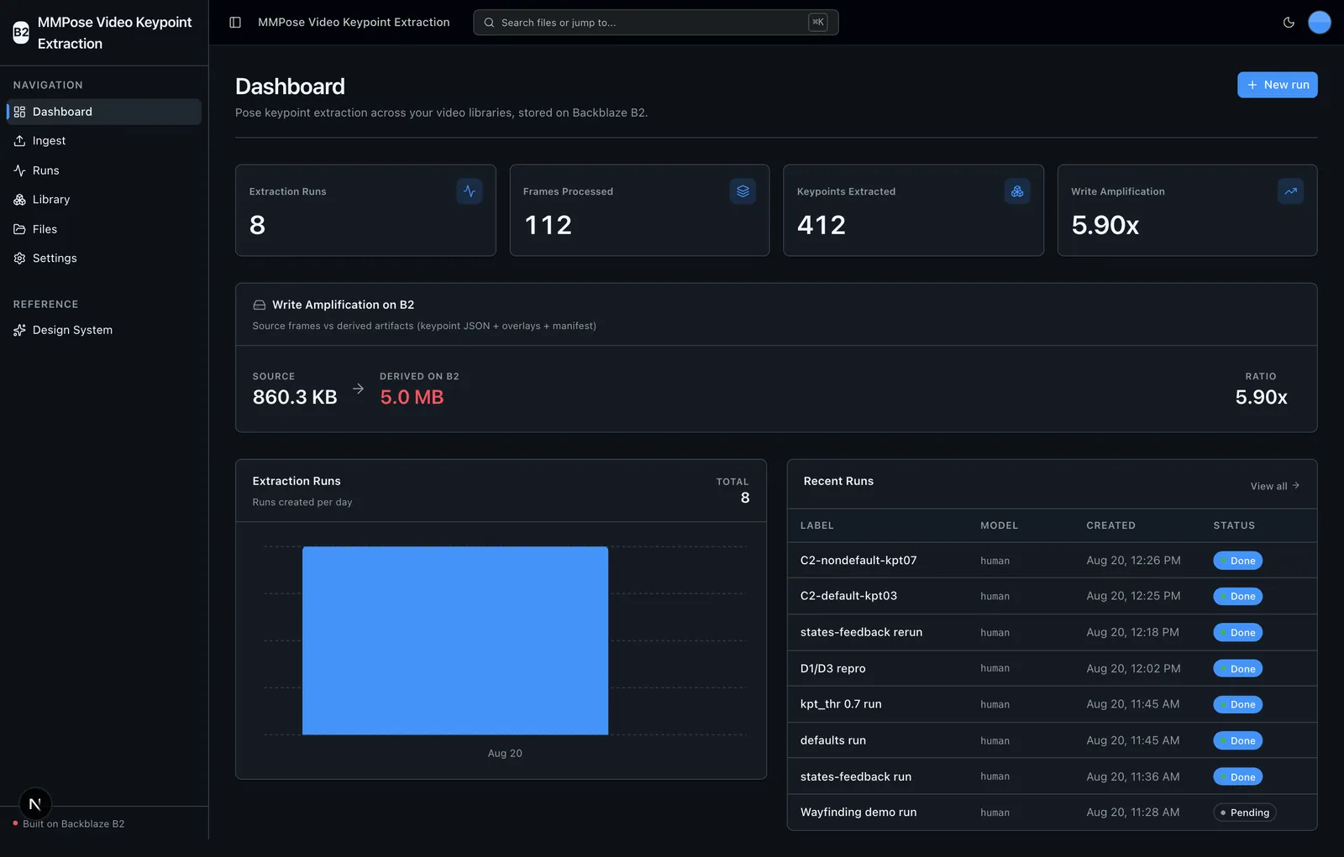Click the Write Amplification trend icon
Viewport: 1344px width, 857px height.
(1290, 191)
